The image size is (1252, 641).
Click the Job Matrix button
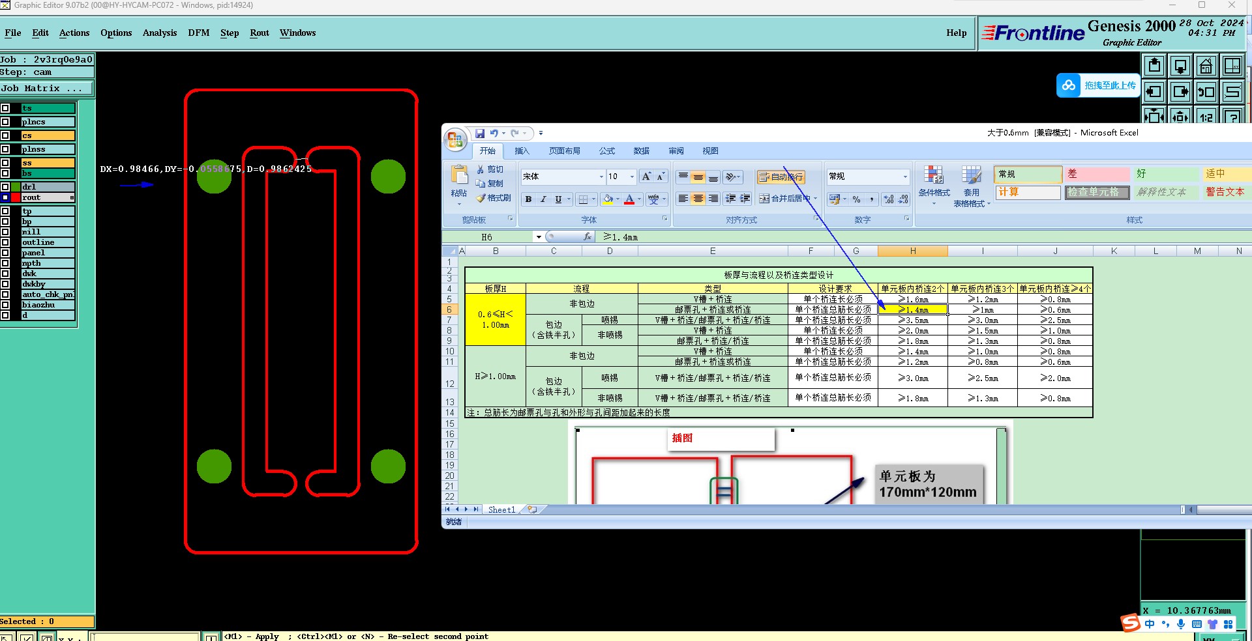[47, 89]
